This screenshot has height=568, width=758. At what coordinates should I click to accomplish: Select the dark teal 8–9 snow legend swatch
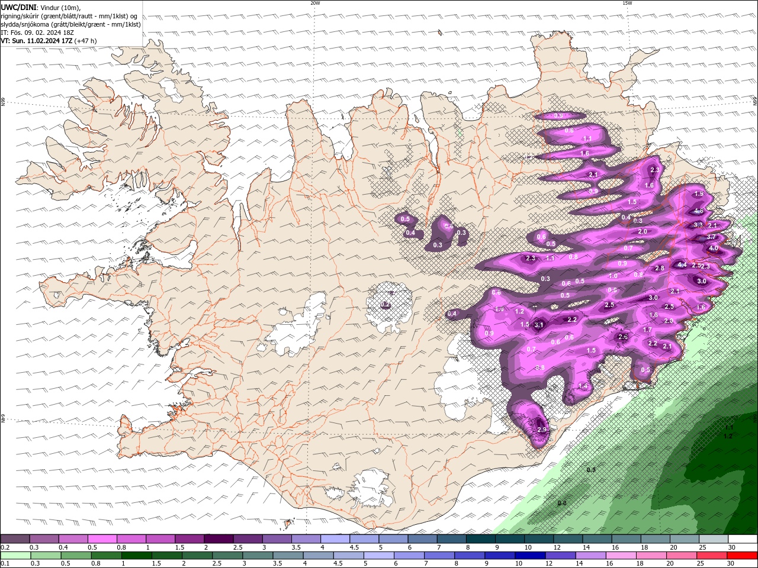[x=480, y=539]
